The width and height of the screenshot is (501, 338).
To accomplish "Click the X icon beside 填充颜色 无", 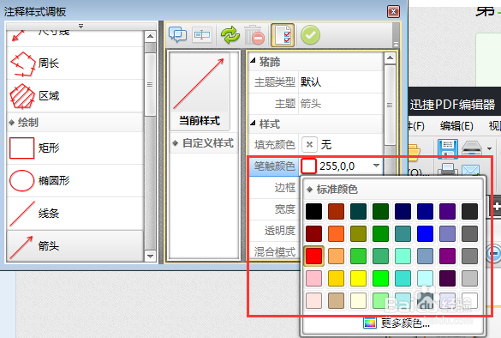I will point(309,145).
